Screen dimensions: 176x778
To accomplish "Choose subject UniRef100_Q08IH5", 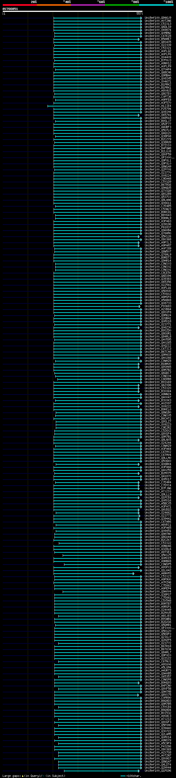I will pos(158,78).
